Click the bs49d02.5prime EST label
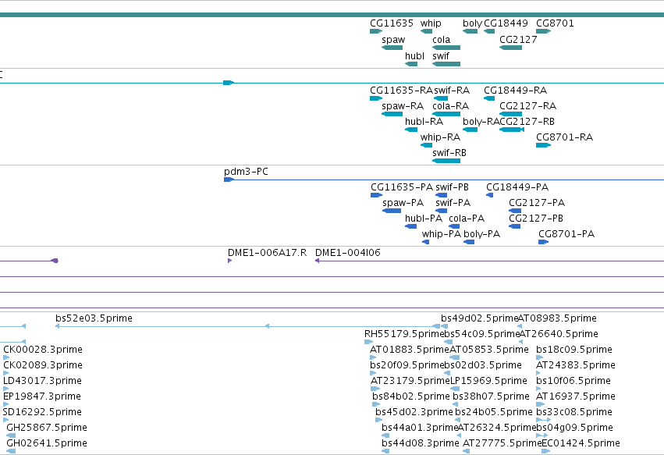The width and height of the screenshot is (664, 455). pyautogui.click(x=479, y=318)
